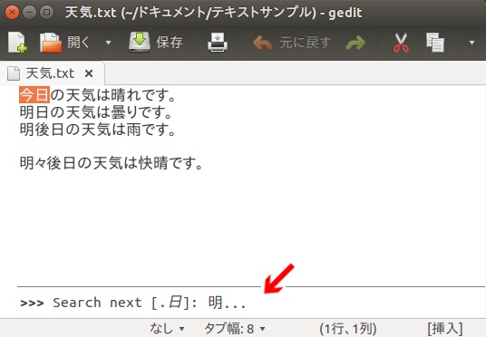Cut selection with the scissors icon
The image size is (486, 337).
[401, 43]
